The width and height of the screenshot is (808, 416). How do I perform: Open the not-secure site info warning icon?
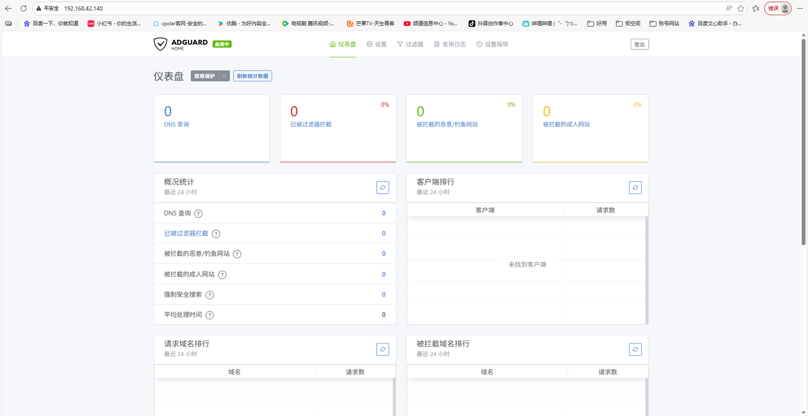pos(39,8)
